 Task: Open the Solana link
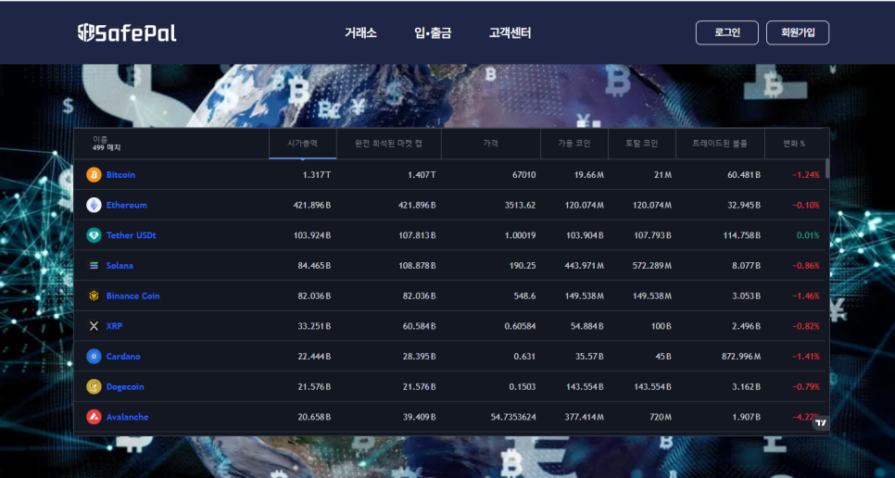[x=120, y=265]
